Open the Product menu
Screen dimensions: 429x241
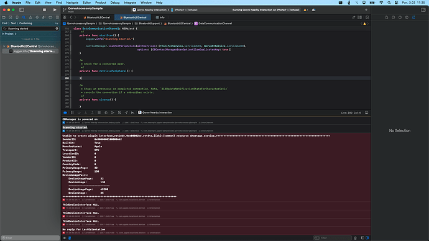tap(100, 2)
